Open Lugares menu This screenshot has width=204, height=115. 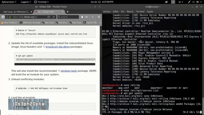pyautogui.click(x=26, y=2)
